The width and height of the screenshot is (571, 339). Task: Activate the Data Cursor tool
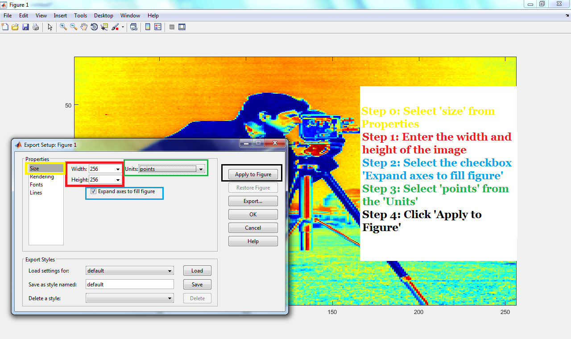click(104, 27)
